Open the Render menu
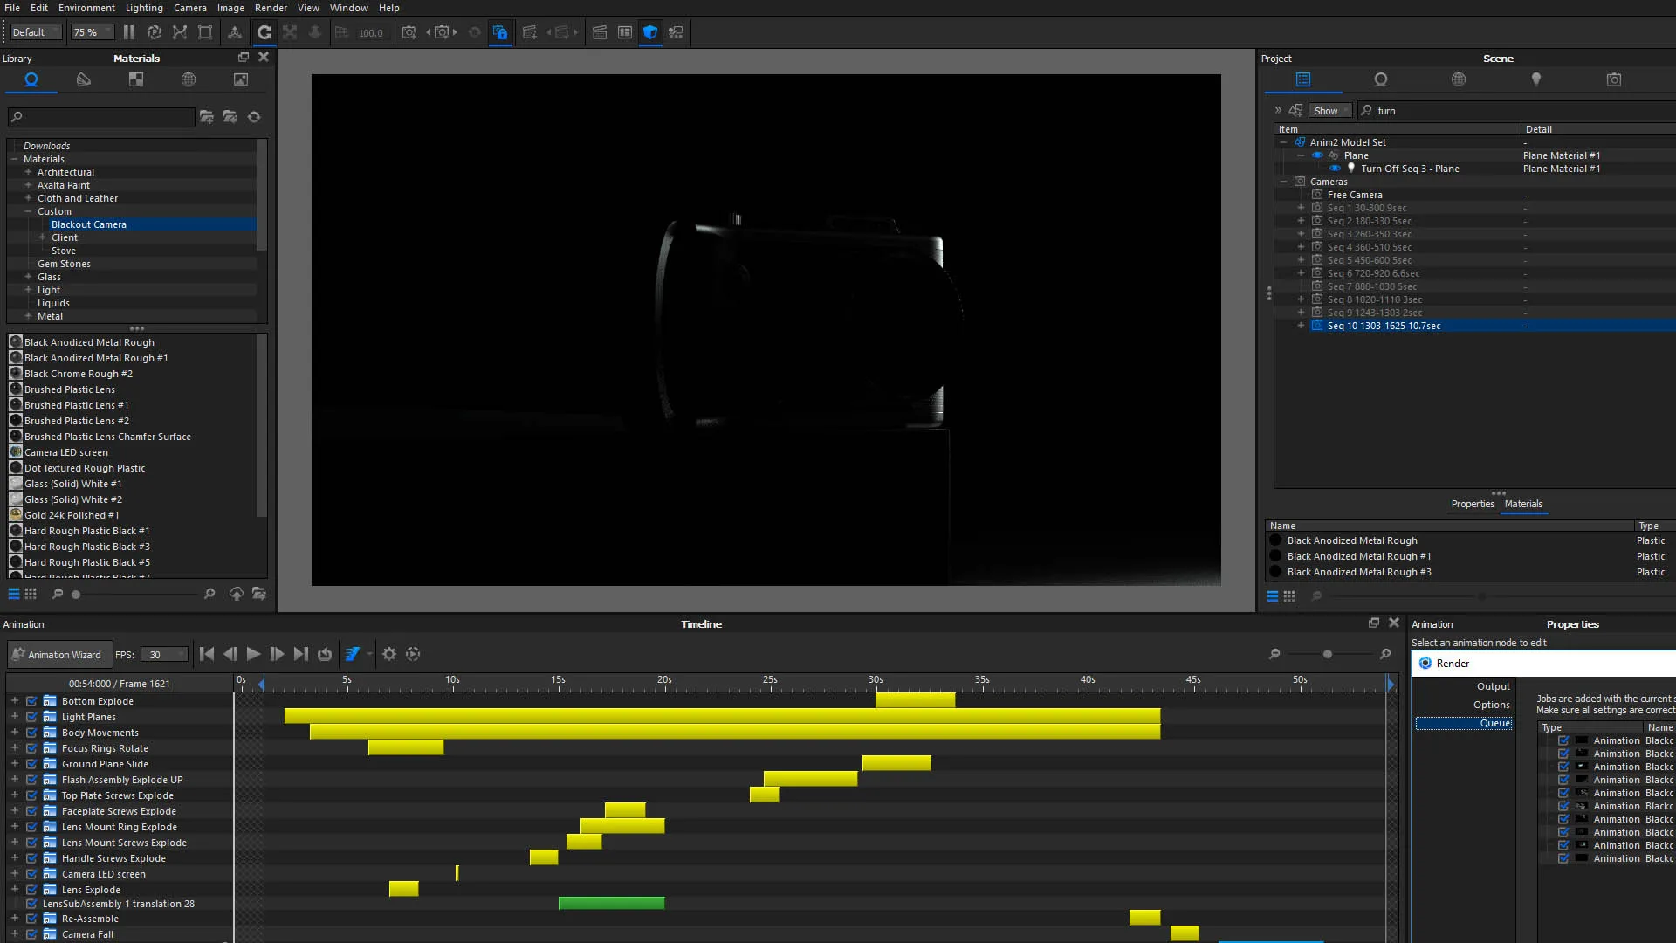1676x943 pixels. click(271, 8)
